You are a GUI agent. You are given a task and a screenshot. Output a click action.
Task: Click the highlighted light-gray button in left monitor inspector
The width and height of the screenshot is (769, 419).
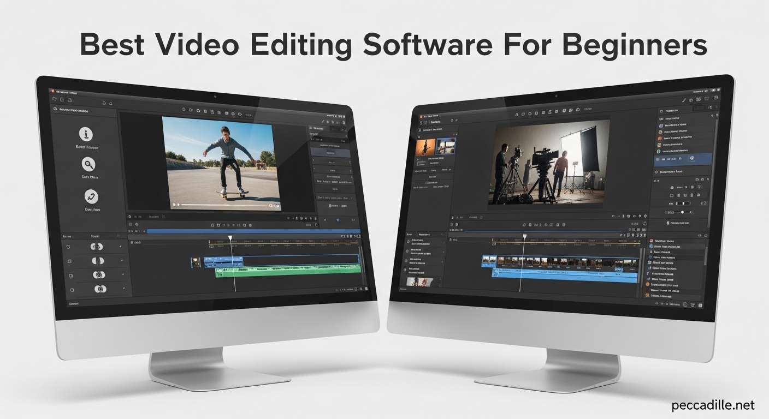coord(330,153)
